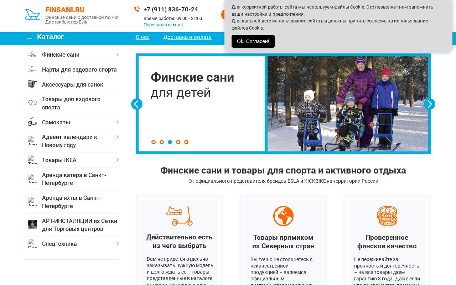Click the orange globe feature icon
Image resolution: width=456 pixels, height=285 pixels.
283,216
